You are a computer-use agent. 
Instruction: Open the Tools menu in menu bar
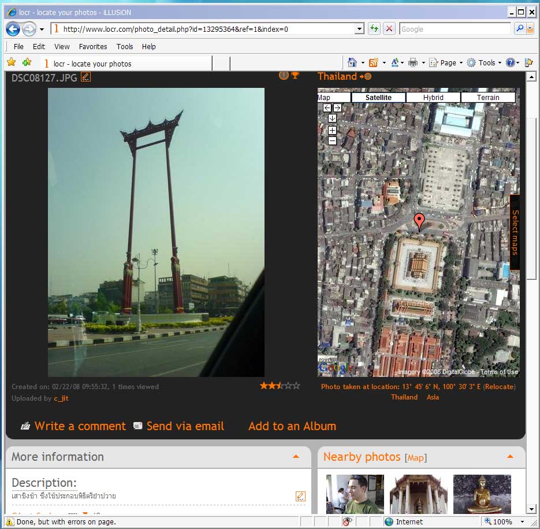[x=125, y=47]
